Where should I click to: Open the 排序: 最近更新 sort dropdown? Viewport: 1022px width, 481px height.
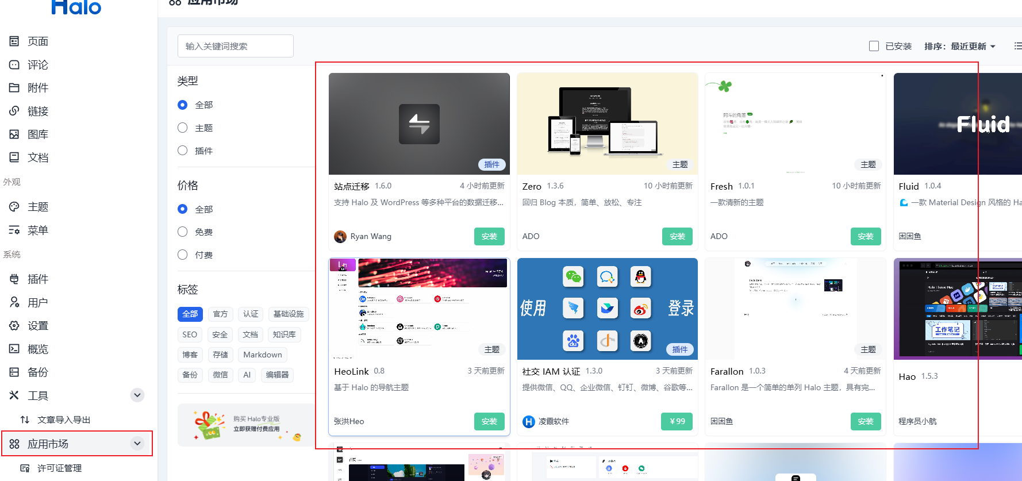tap(960, 46)
